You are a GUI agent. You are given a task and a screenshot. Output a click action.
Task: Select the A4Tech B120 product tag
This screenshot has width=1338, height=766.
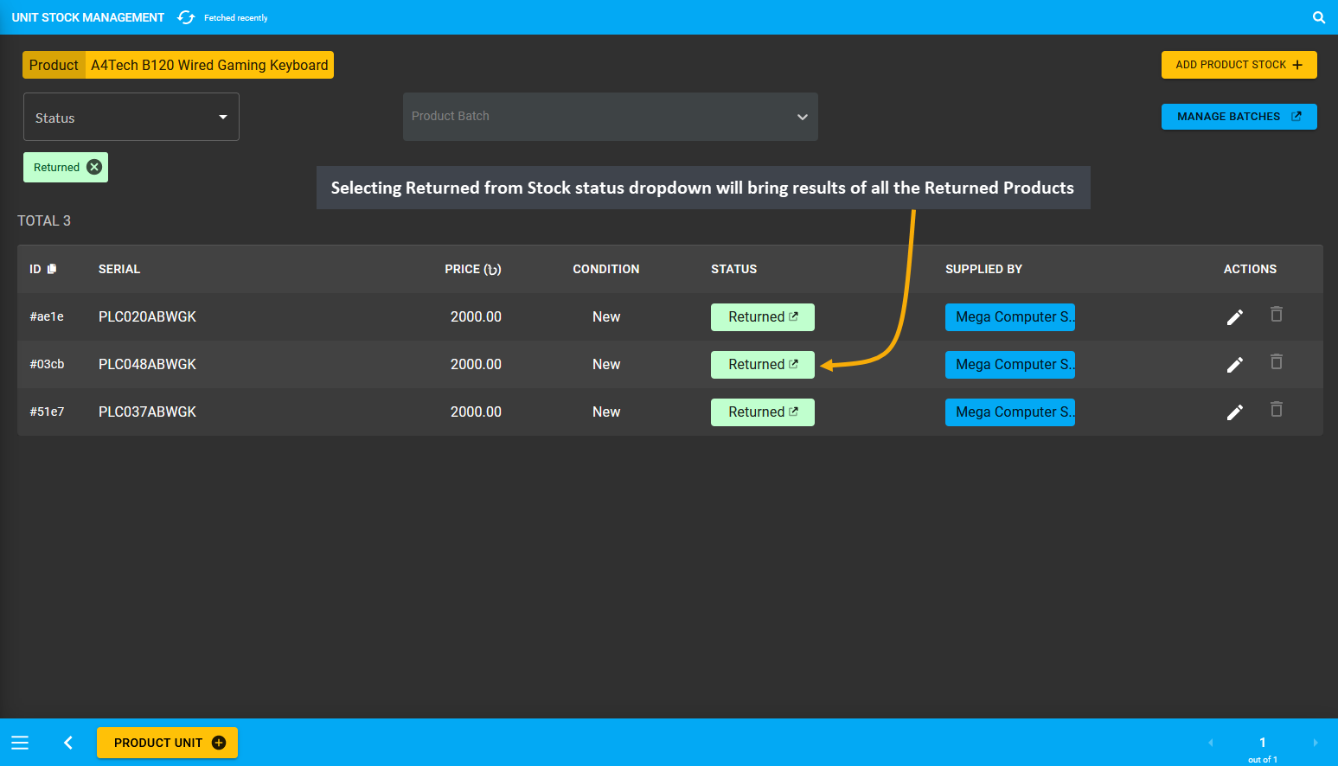coord(178,65)
